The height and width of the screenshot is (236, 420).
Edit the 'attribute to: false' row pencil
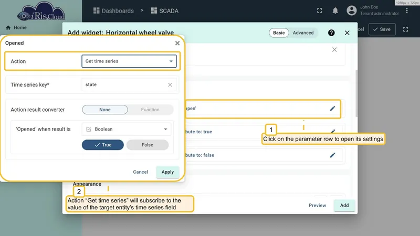[x=332, y=155]
